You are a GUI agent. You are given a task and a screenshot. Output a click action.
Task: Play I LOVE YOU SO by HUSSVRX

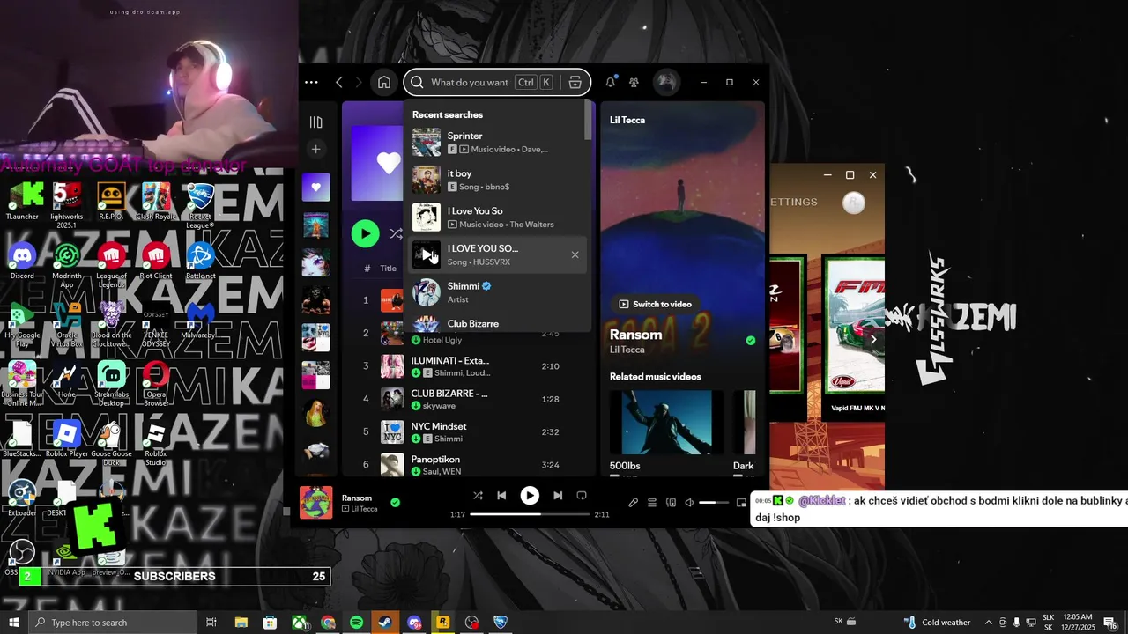click(x=427, y=254)
